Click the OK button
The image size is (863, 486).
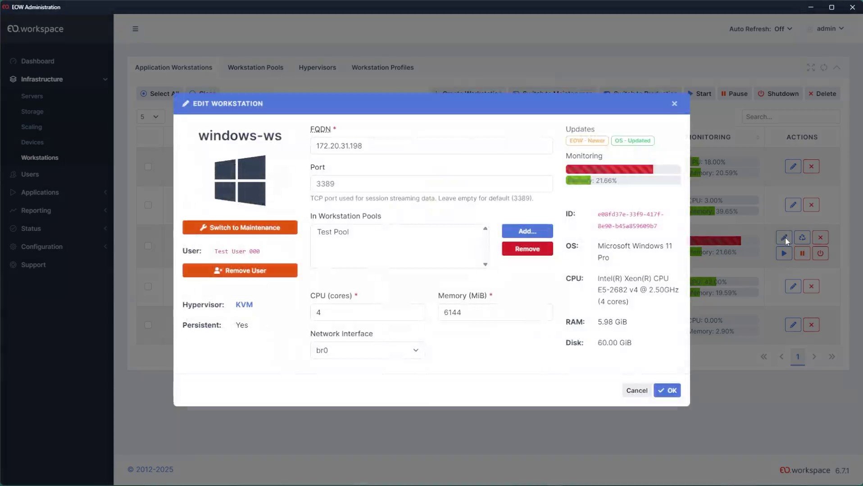[x=667, y=391]
